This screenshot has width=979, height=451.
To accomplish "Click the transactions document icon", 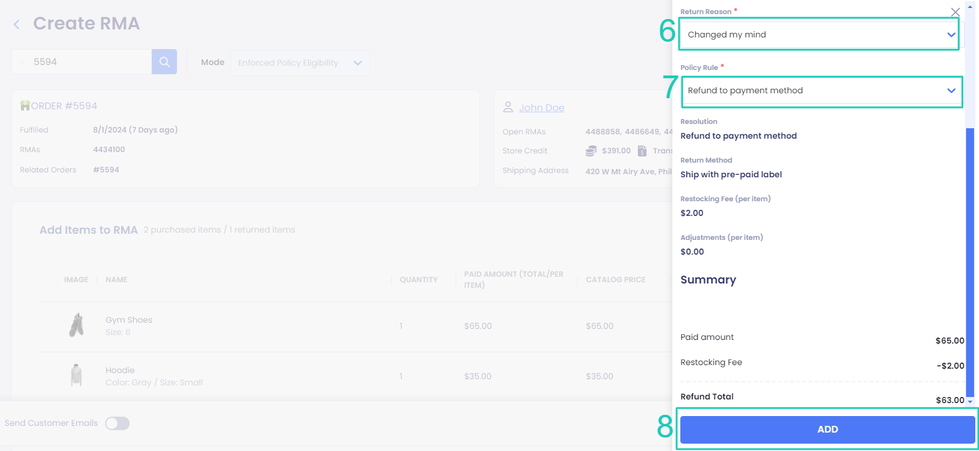I will coord(642,151).
